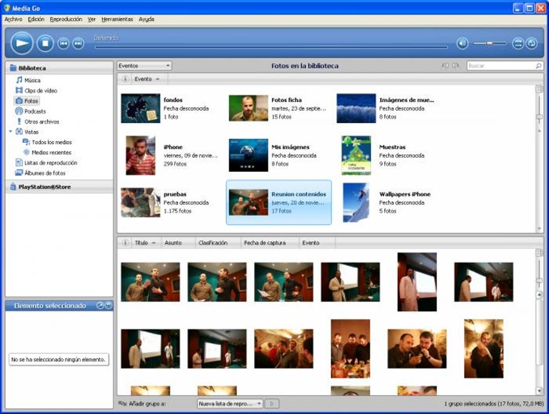The image size is (549, 414).
Task: Sort photos by the lower Evento column
Action: [317, 243]
